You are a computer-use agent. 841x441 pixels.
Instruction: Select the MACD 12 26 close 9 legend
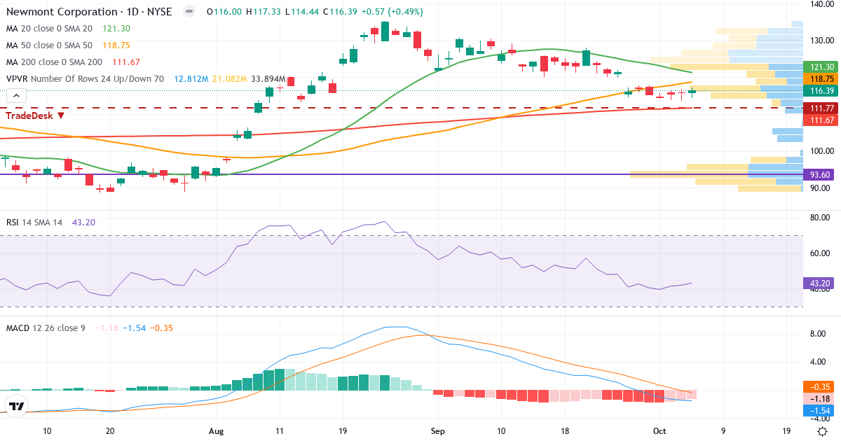46,328
